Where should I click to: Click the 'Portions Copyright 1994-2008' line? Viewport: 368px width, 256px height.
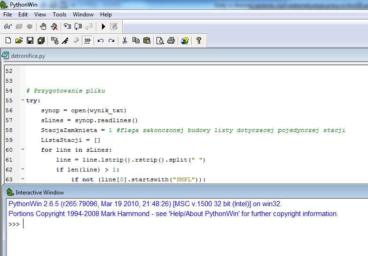(173, 214)
